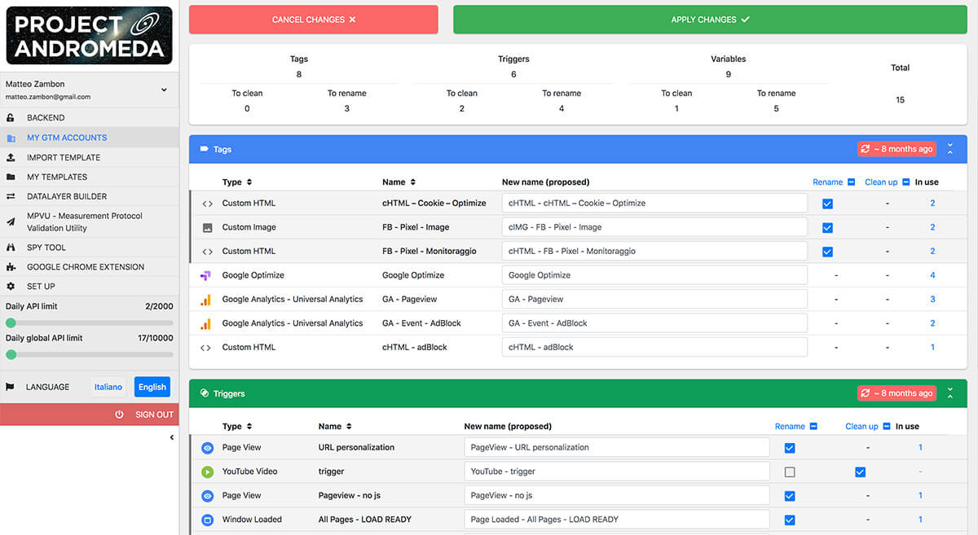Open IMPORT TEMPLATE in sidebar
The image size is (978, 535).
click(x=89, y=157)
